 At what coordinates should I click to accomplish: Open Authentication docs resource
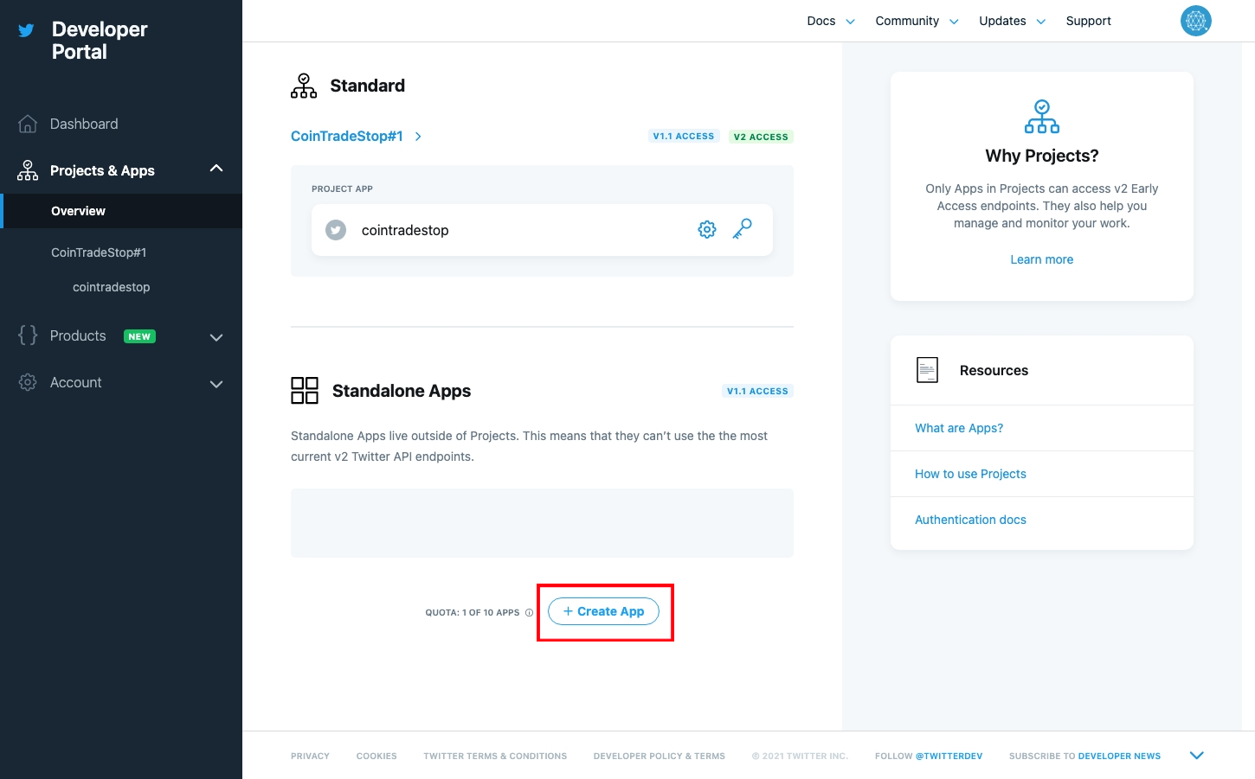click(x=970, y=520)
